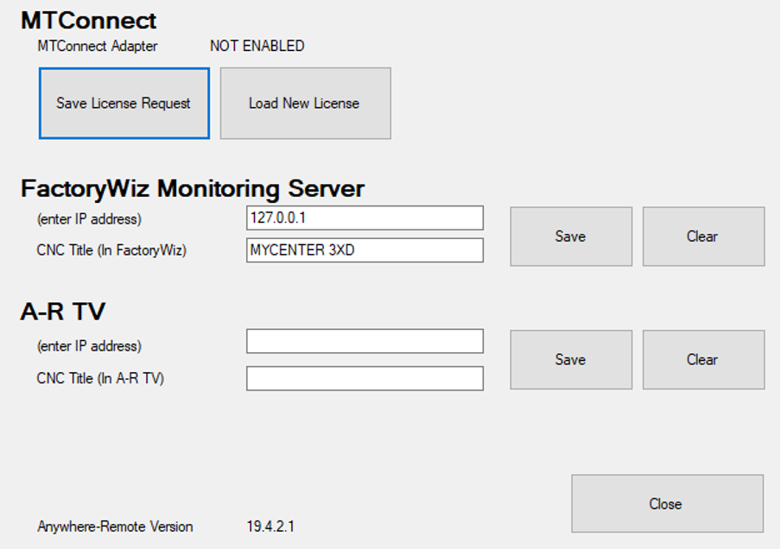Select the empty CNC Title (In A-R TV) field
Screen dimensions: 781x549
[x=365, y=378]
